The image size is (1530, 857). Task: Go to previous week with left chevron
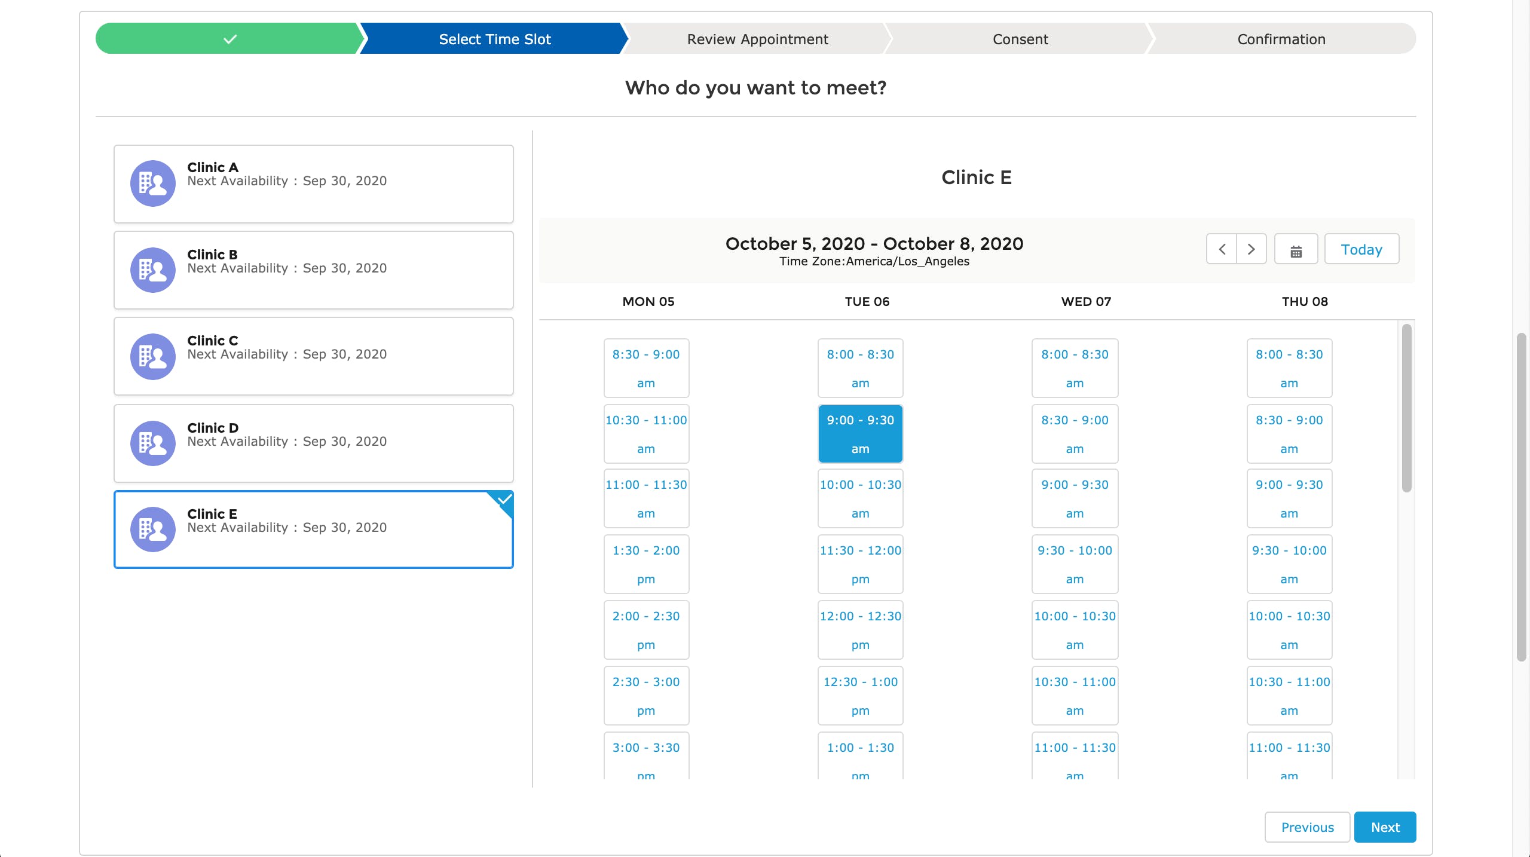click(1222, 249)
